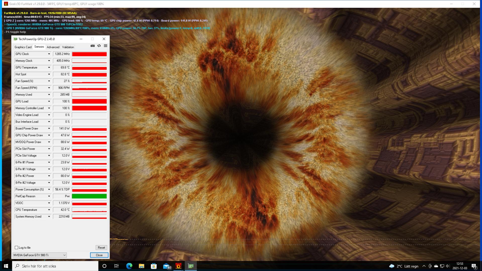The width and height of the screenshot is (482, 271).
Task: Click the '141.0 W' Board Power value
Action: (x=62, y=129)
